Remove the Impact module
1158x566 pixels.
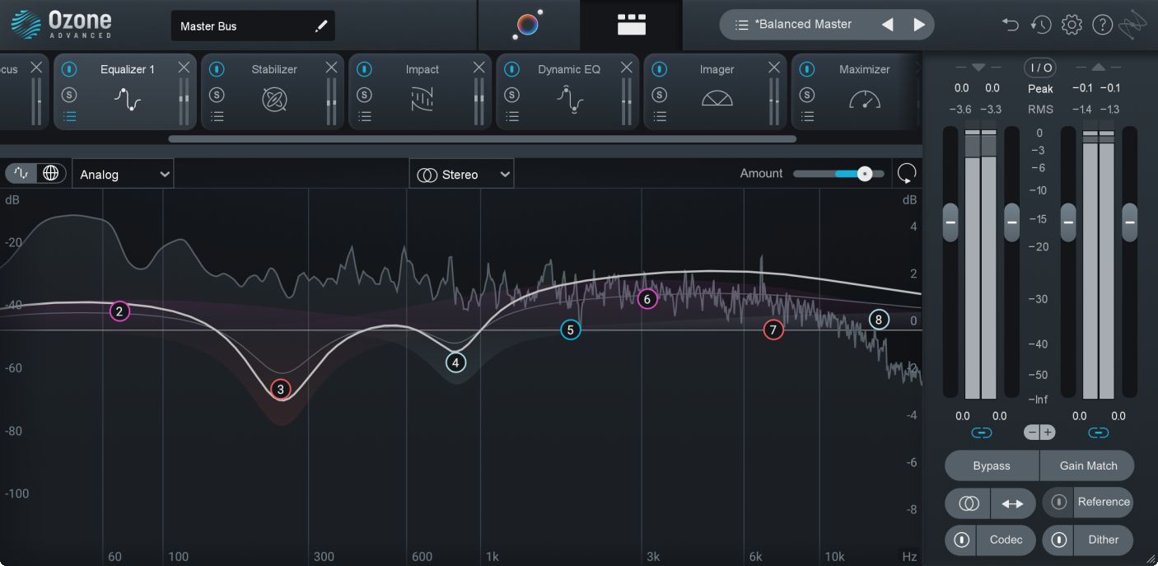tap(479, 68)
